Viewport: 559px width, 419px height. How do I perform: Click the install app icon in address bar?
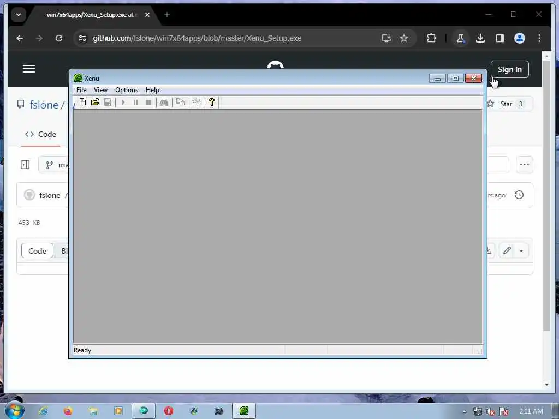(386, 38)
